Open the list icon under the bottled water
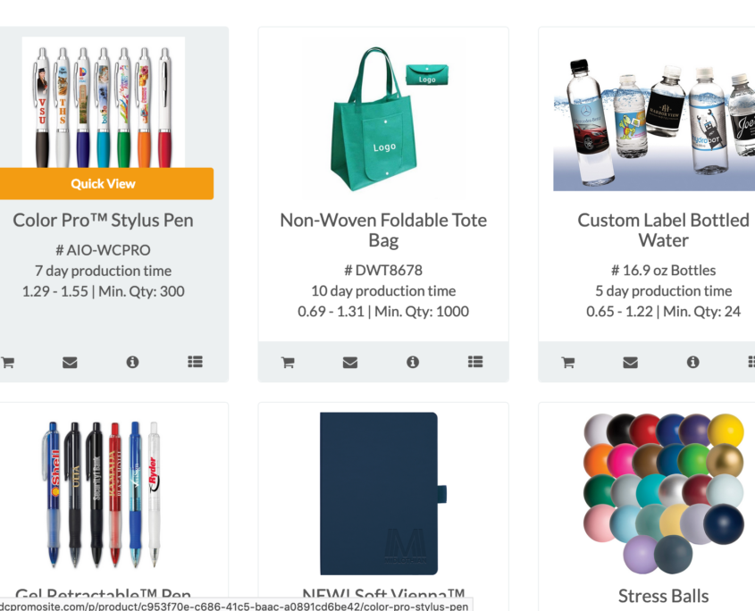 [x=751, y=362]
